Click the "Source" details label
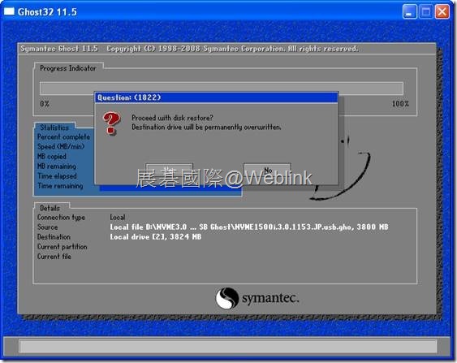457x363 pixels. pyautogui.click(x=47, y=227)
